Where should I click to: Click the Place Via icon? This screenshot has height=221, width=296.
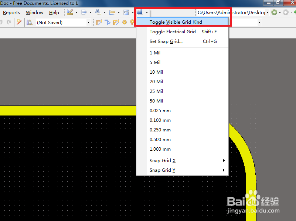click(x=132, y=22)
